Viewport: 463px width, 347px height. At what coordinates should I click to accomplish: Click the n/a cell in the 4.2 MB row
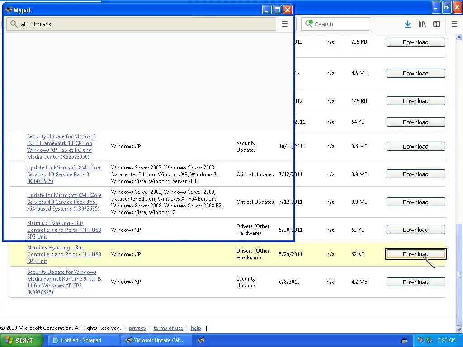pyautogui.click(x=331, y=282)
